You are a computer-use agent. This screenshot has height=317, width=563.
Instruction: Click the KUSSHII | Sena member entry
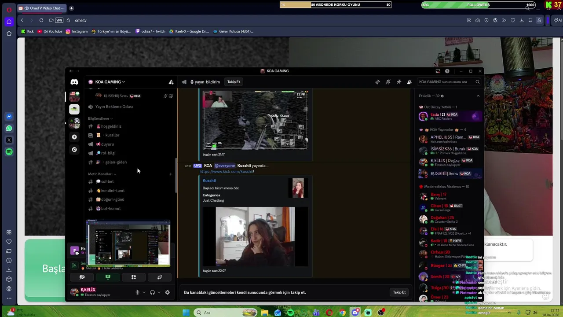click(x=450, y=174)
